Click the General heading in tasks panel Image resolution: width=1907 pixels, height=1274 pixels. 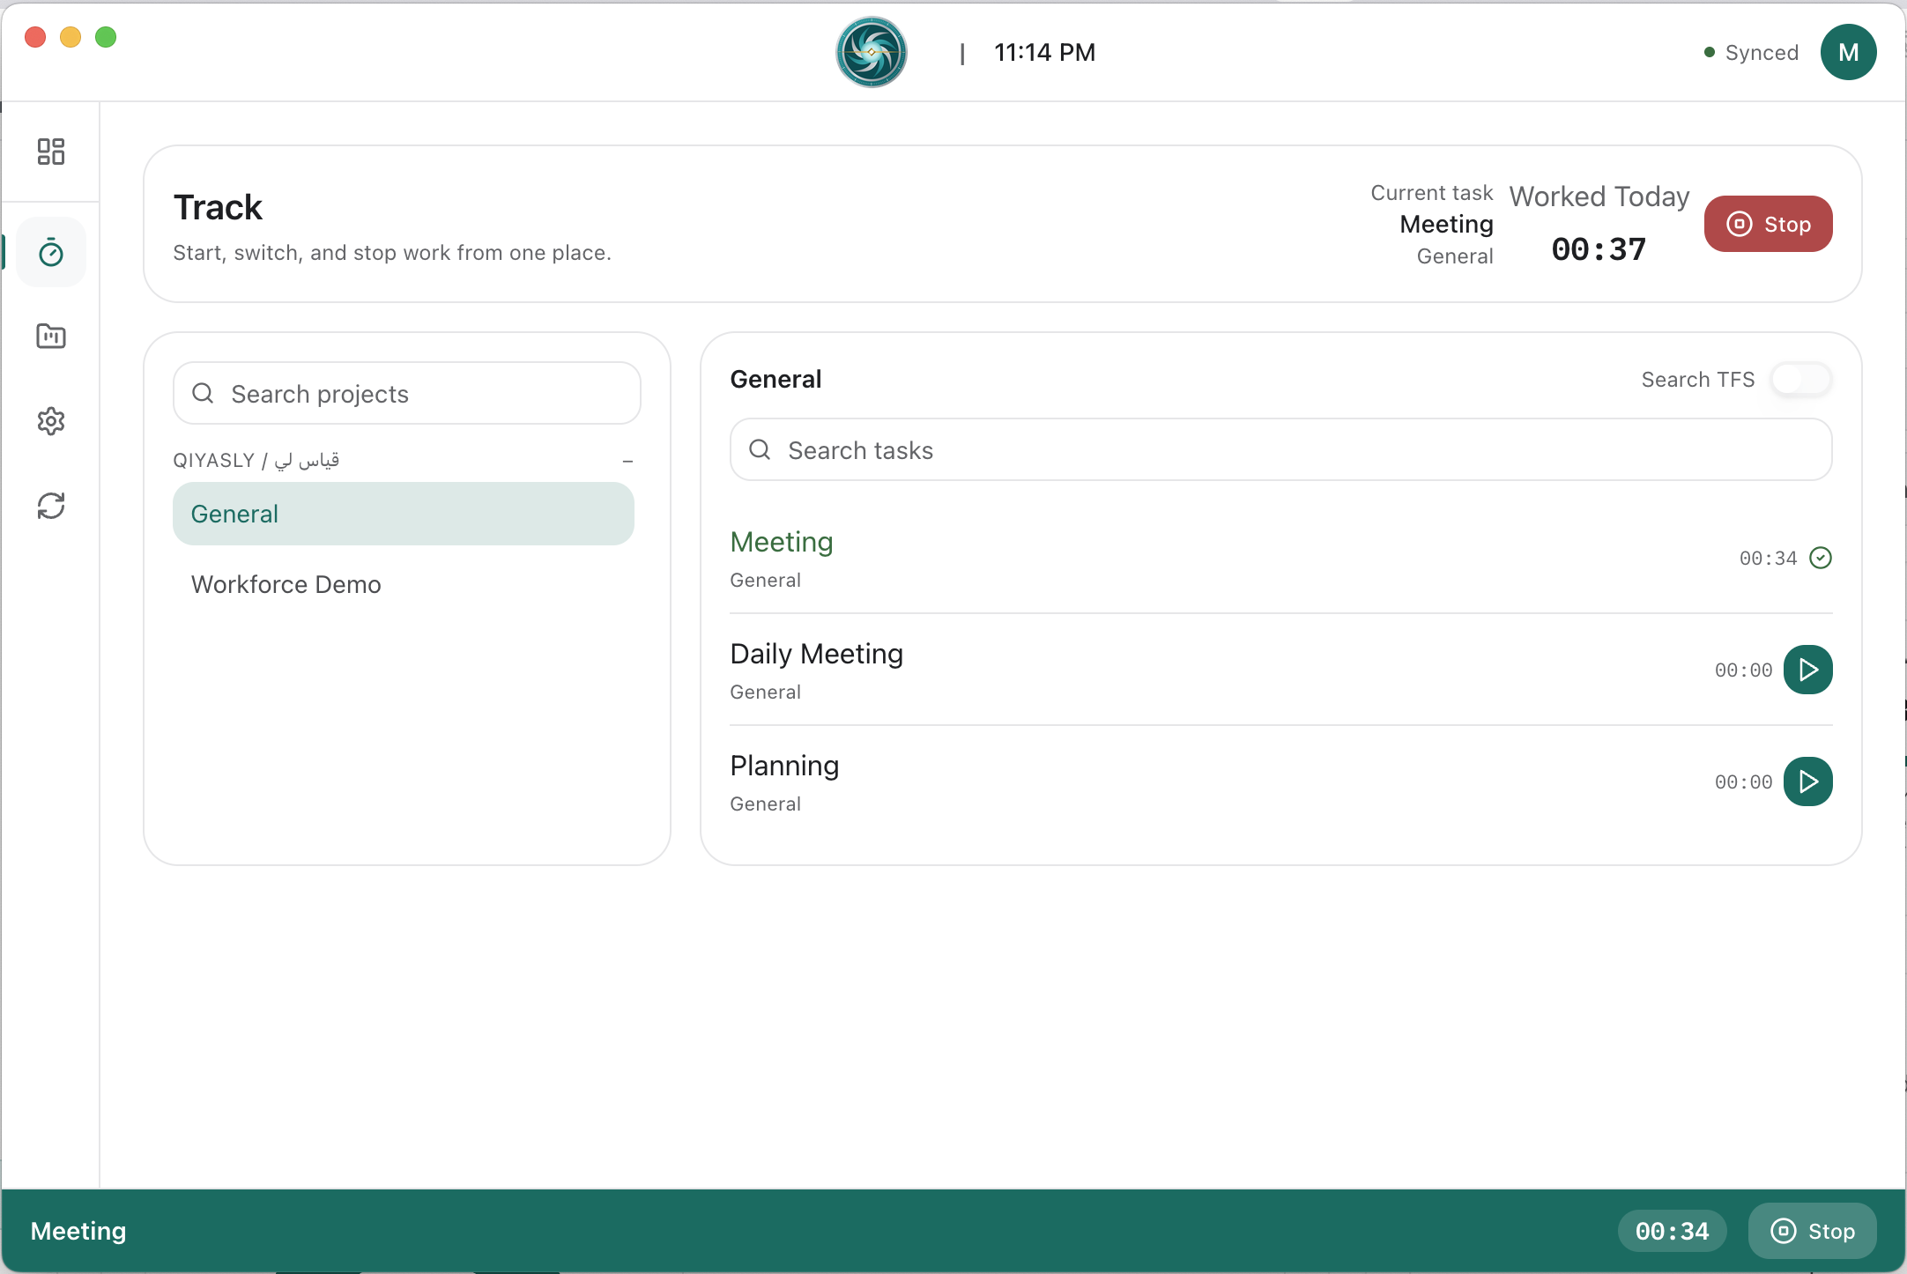click(775, 379)
